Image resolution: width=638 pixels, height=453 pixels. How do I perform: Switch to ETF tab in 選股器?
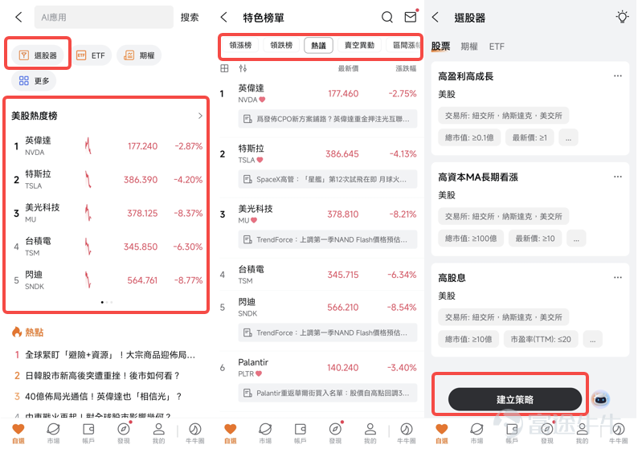497,47
